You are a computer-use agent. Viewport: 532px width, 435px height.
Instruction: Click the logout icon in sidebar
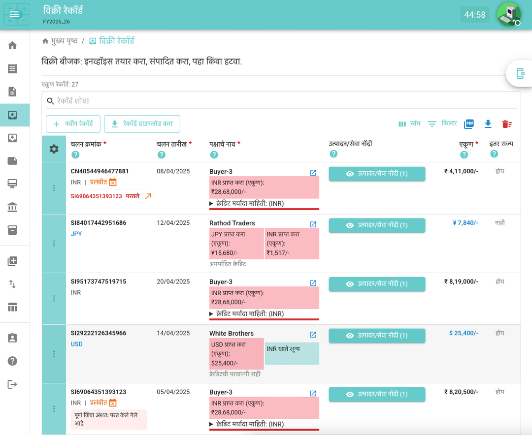tap(13, 384)
